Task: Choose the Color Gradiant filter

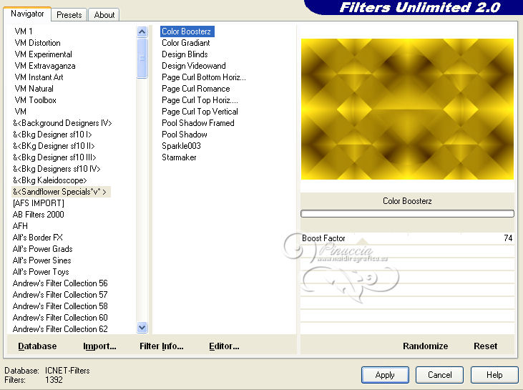Action: pyautogui.click(x=186, y=43)
